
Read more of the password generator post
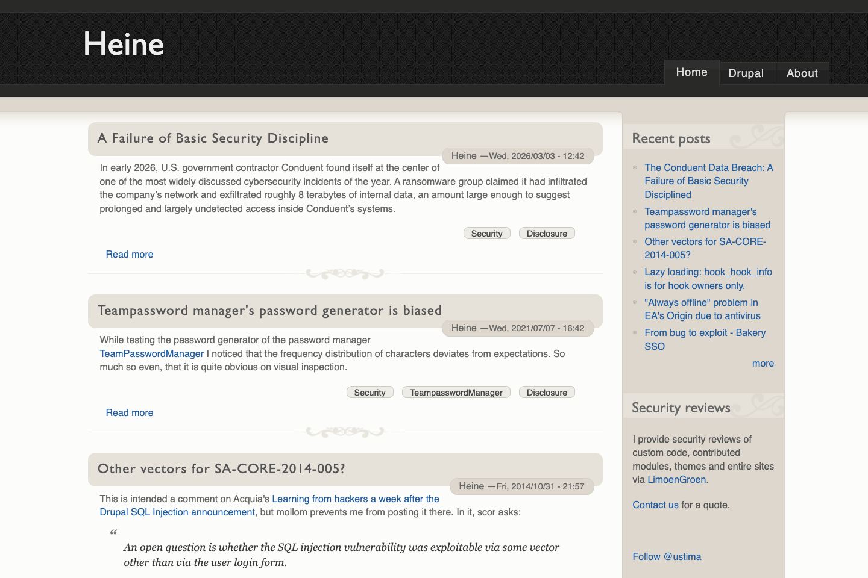pos(129,412)
